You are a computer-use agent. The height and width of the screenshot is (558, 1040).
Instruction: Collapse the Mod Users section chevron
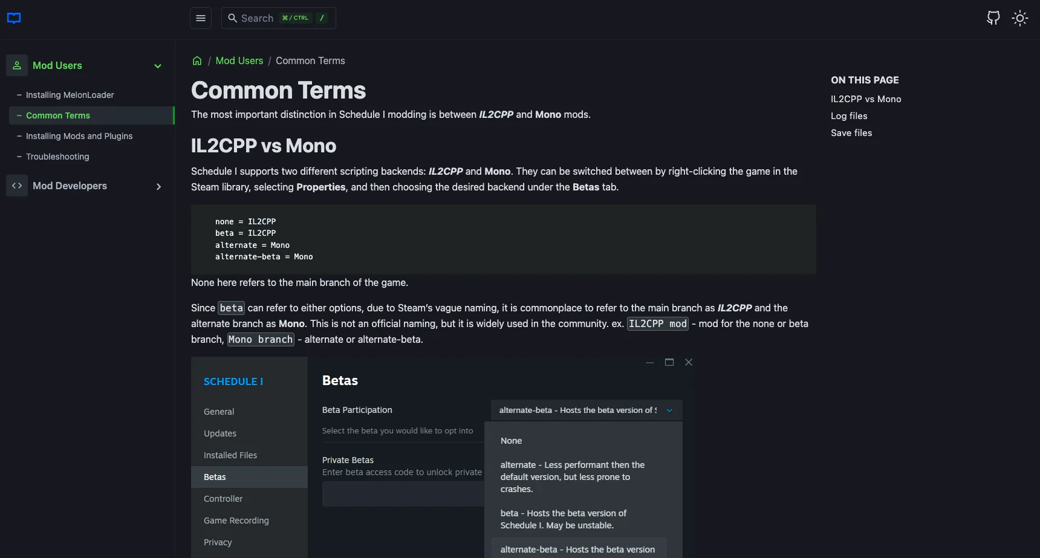[x=158, y=66]
